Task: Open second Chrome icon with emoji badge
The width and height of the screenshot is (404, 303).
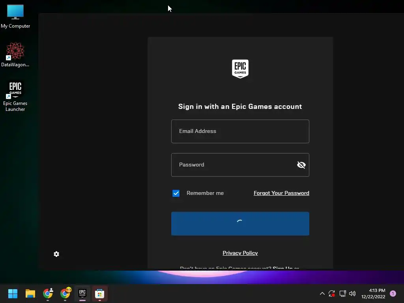Action: 65,293
